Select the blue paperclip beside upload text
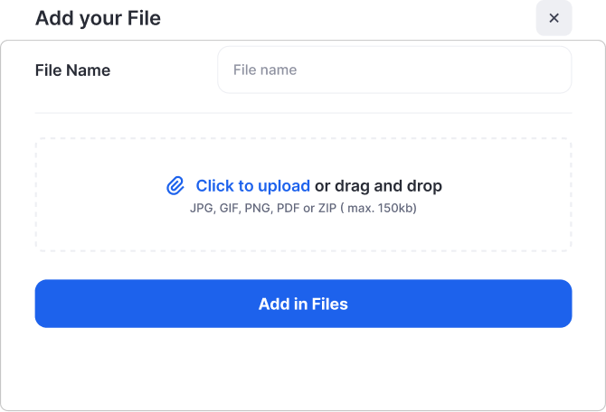The height and width of the screenshot is (412, 606). pos(175,186)
